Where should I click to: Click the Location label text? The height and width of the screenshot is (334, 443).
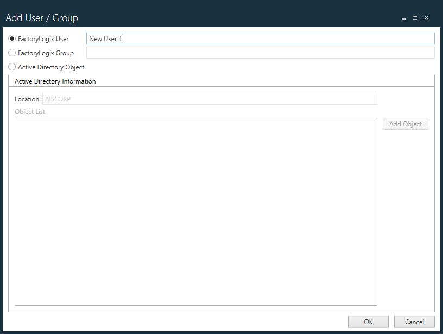(x=27, y=99)
